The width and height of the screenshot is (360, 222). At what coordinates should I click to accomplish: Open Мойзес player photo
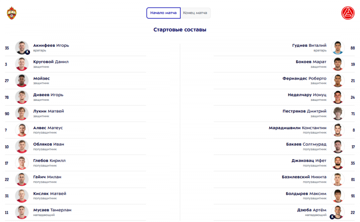[x=22, y=80]
